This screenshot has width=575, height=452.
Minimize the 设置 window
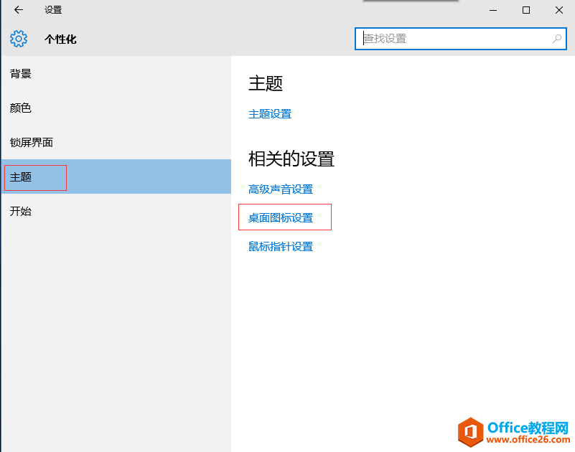(x=493, y=10)
